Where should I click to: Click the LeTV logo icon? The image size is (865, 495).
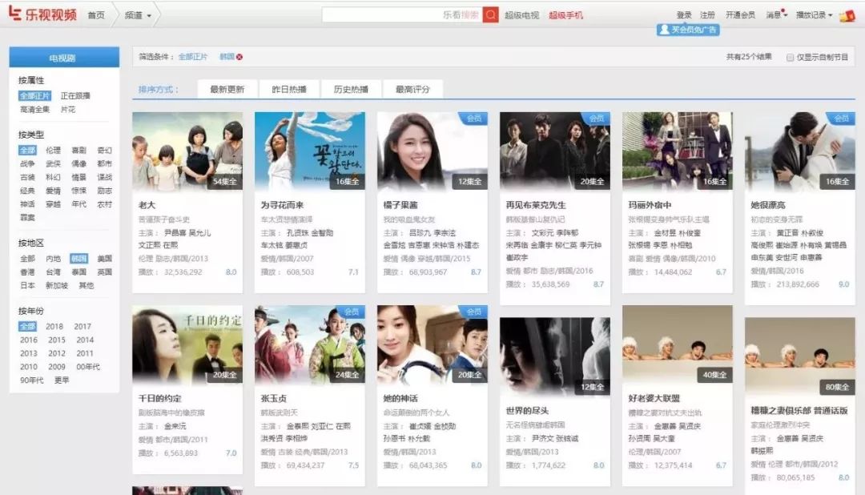click(x=14, y=14)
